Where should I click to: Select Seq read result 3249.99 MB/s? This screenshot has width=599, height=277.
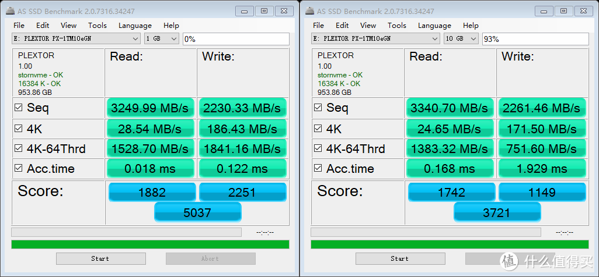point(150,108)
